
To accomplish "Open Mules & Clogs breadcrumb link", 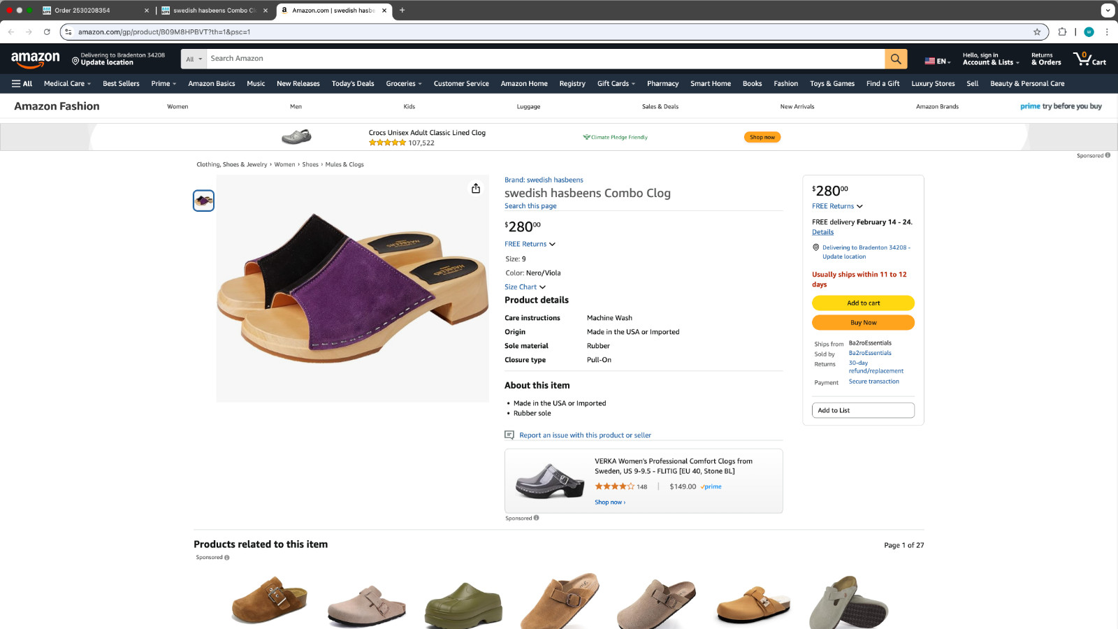I will [x=344, y=164].
